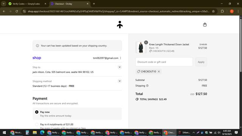
Task: Open Microsoft Edge from the taskbar
Action: tap(42, 133)
